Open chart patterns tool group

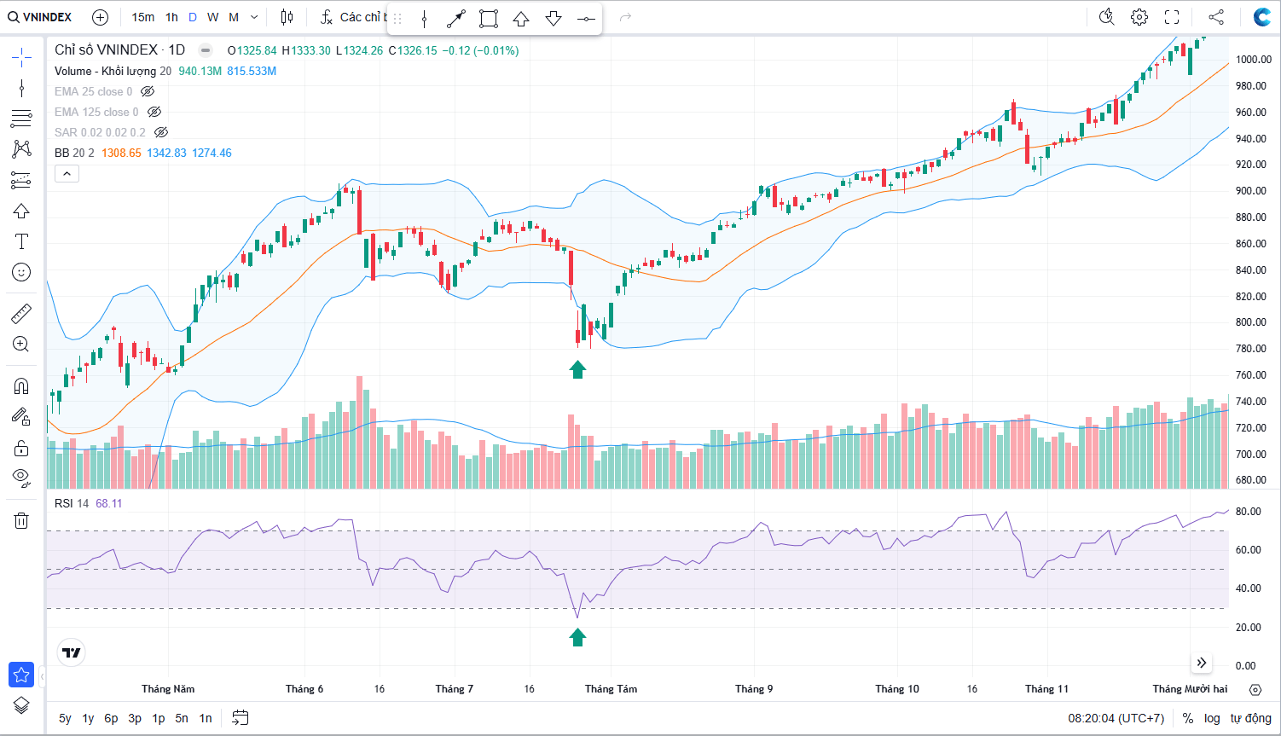coord(21,149)
